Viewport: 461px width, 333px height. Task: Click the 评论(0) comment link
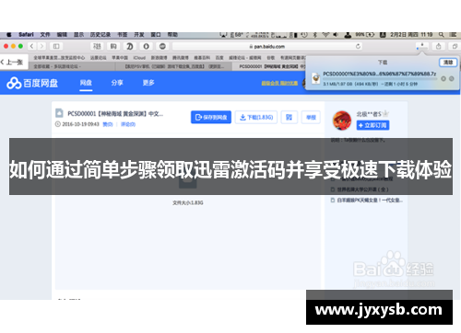pyautogui.click(x=128, y=124)
